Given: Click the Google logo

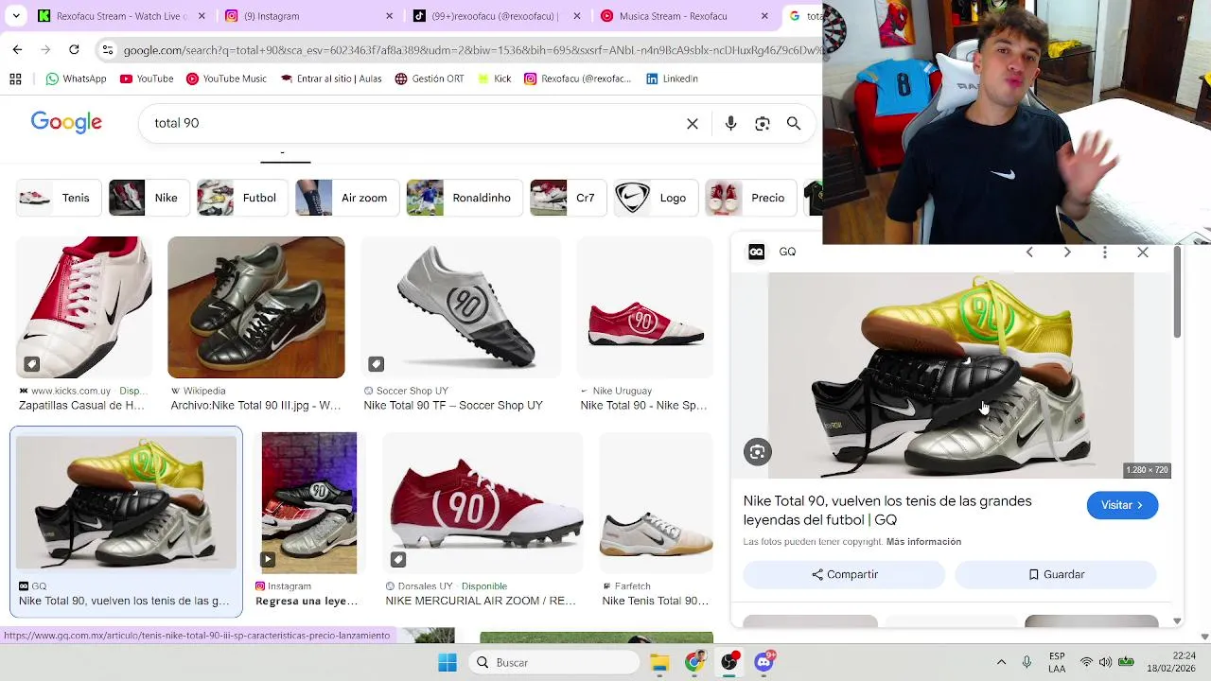Looking at the screenshot, I should coord(66,123).
